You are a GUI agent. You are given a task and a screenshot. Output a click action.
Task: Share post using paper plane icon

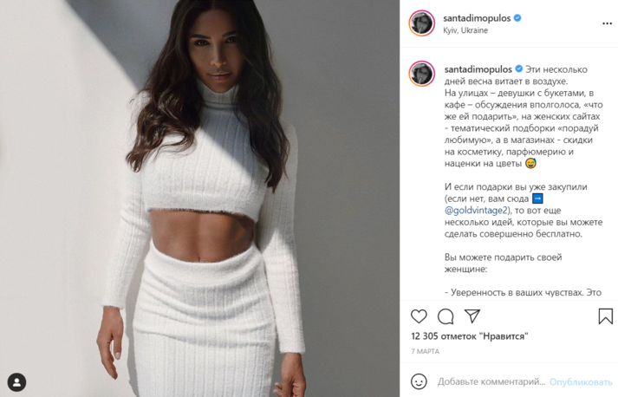point(472,316)
